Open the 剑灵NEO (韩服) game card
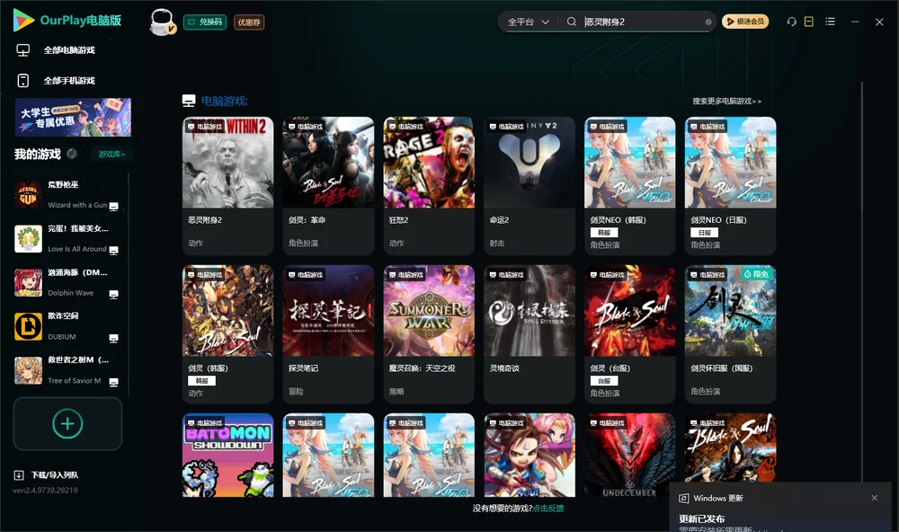Image resolution: width=899 pixels, height=532 pixels. tap(629, 186)
